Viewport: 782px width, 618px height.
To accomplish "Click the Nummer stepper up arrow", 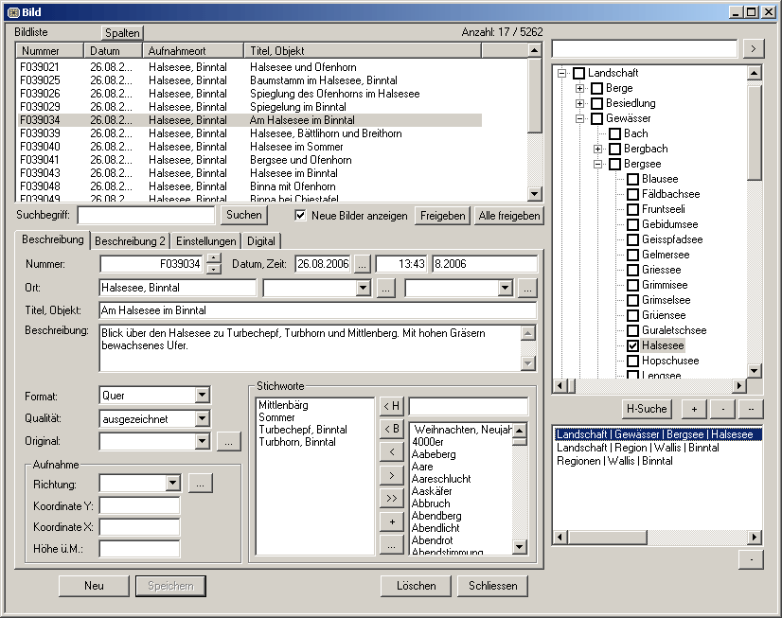I will 213,258.
